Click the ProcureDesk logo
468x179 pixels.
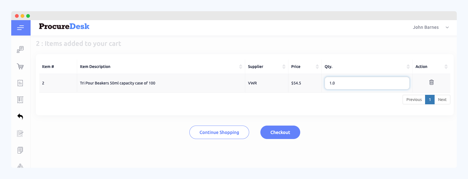pos(64,26)
